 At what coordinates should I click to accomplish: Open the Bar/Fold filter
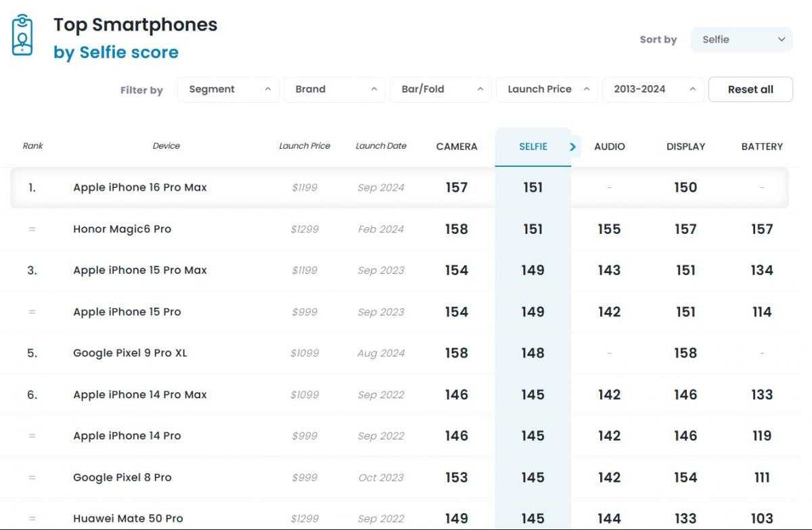click(x=441, y=89)
